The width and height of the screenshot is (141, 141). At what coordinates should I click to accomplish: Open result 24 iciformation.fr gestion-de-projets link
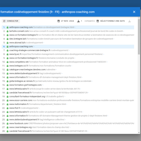[58, 116]
